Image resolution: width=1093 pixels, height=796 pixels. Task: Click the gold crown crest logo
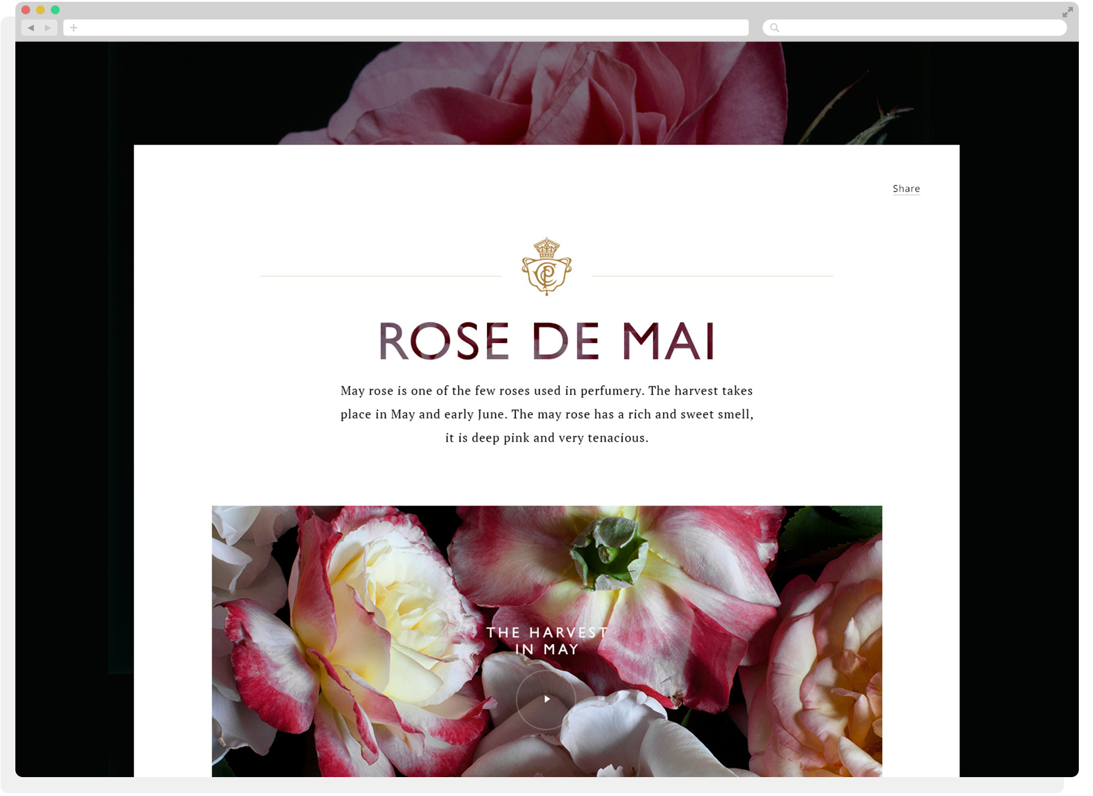coord(546,266)
